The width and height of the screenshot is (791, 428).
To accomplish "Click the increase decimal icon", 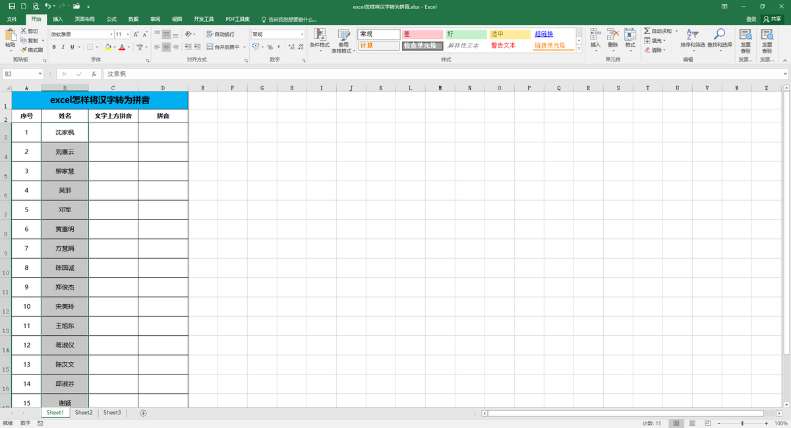I will pos(290,47).
